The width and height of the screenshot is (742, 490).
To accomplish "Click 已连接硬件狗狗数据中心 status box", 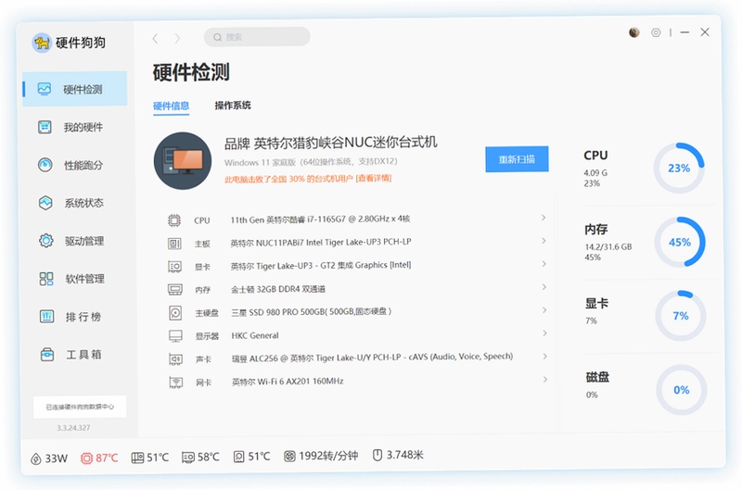I will pyautogui.click(x=80, y=407).
